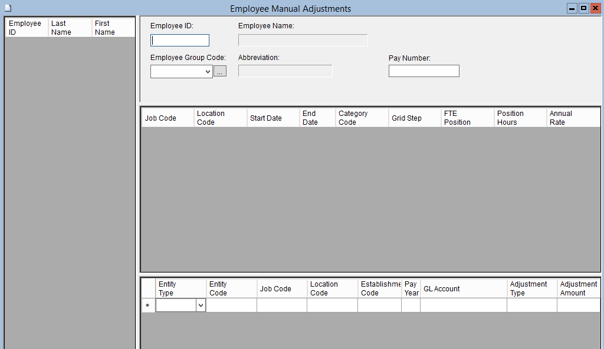Expand the Entity Type dropdown in grid
604x349 pixels.
click(201, 305)
